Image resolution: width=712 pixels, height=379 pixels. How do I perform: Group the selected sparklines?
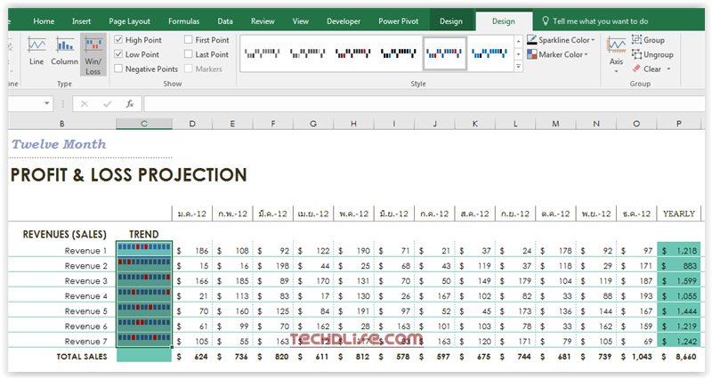[648, 40]
